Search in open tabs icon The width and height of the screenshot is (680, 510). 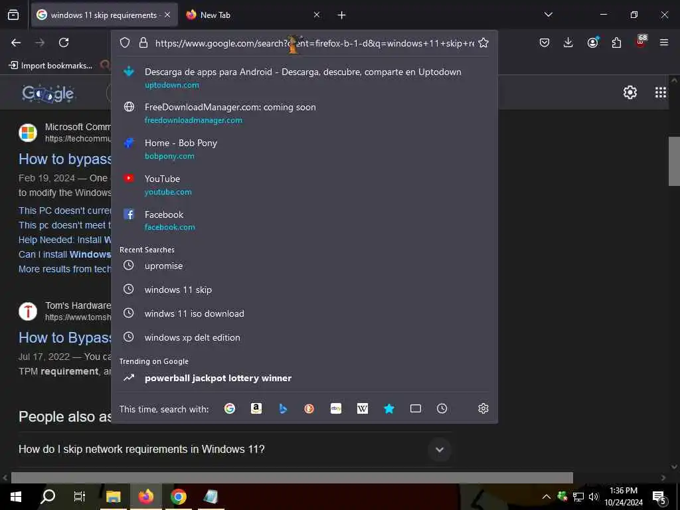416,408
